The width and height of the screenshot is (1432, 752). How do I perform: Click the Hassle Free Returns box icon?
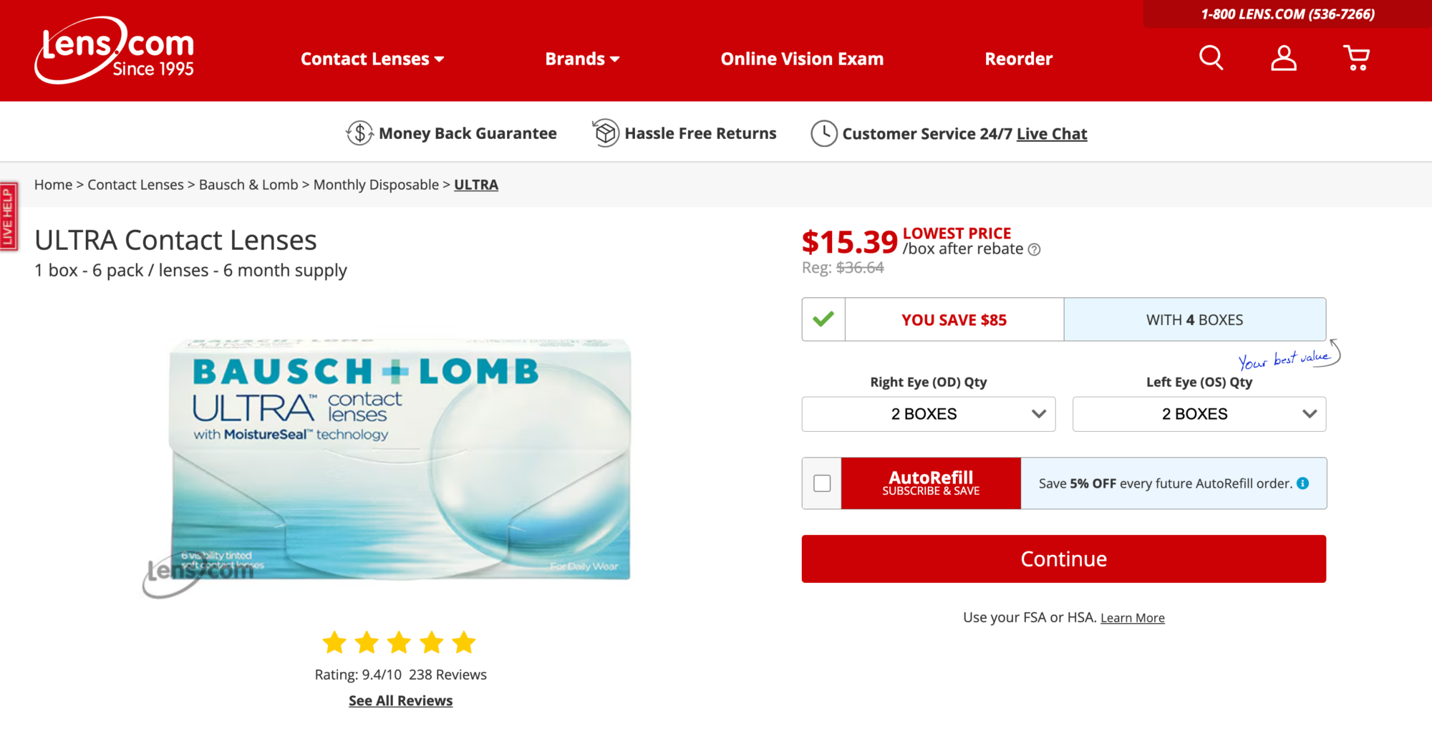point(606,133)
